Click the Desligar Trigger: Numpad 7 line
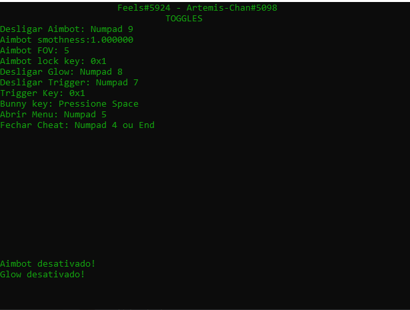The image size is (410, 310). (69, 83)
